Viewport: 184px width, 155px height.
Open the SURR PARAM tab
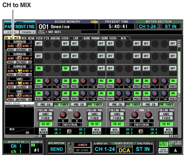[x=92, y=38]
